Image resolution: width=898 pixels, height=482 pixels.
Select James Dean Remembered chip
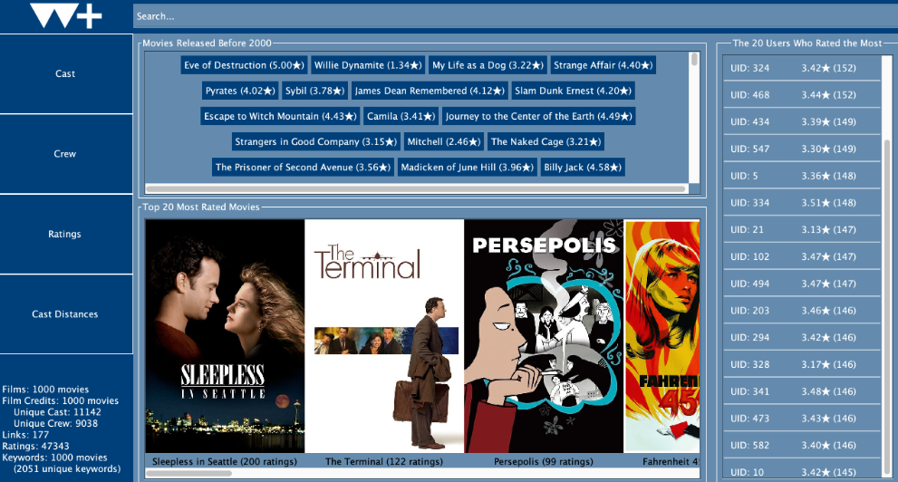pyautogui.click(x=430, y=91)
